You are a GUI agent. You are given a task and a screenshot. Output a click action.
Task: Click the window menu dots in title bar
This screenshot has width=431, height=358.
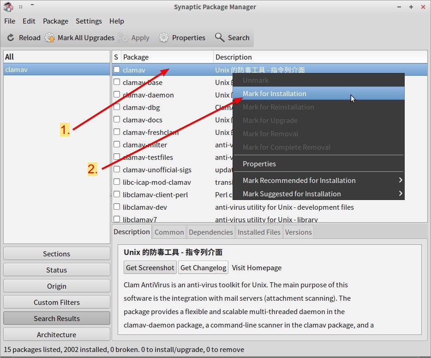pos(21,7)
